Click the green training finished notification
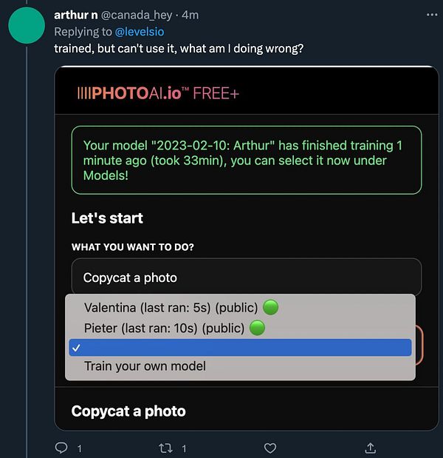Image resolution: width=443 pixels, height=458 pixels. 246,161
